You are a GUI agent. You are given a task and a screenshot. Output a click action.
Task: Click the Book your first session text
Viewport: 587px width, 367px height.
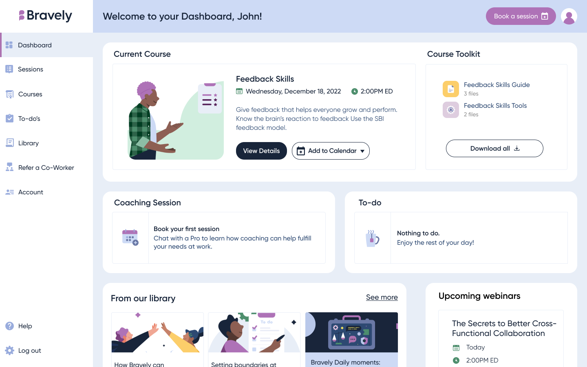point(187,229)
